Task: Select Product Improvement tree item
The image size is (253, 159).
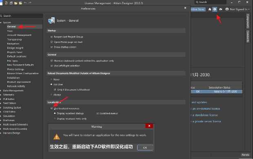Action: [x=19, y=82]
